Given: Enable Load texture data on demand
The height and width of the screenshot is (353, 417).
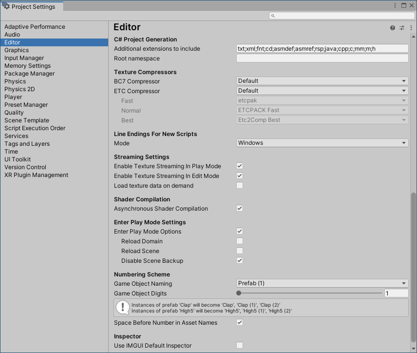Looking at the screenshot, I should (240, 185).
